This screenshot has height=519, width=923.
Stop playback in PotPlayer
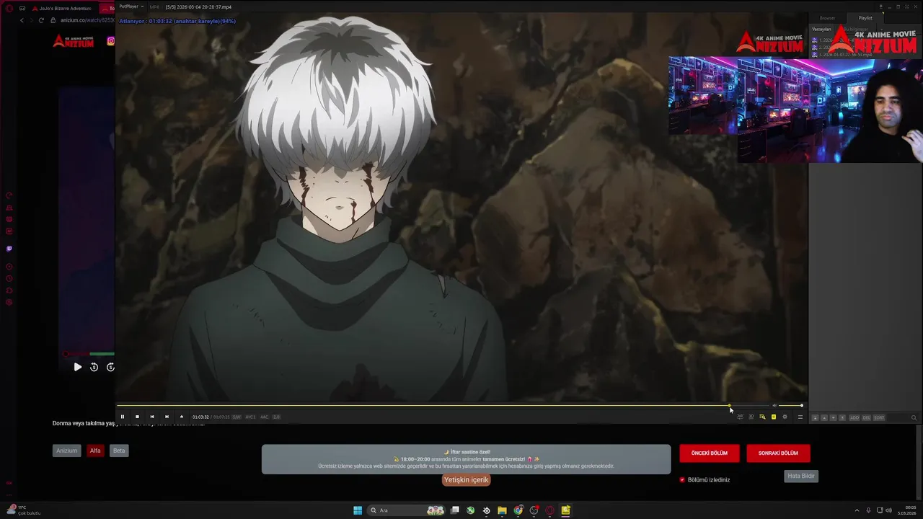coord(137,417)
